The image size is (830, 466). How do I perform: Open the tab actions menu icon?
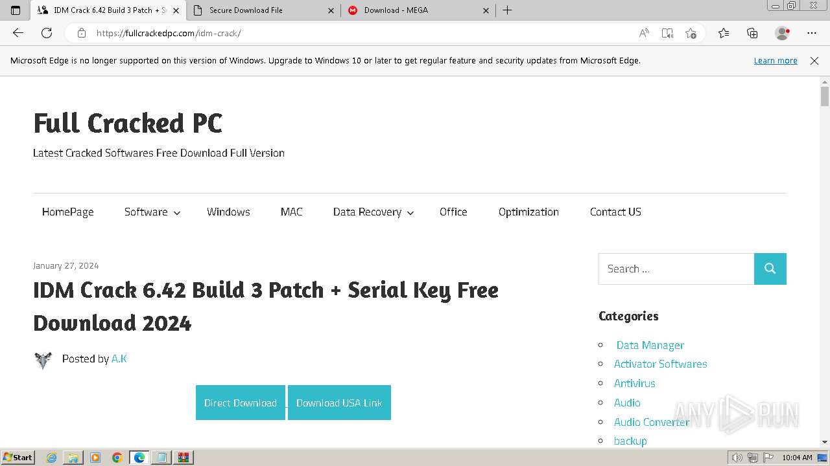tap(16, 10)
